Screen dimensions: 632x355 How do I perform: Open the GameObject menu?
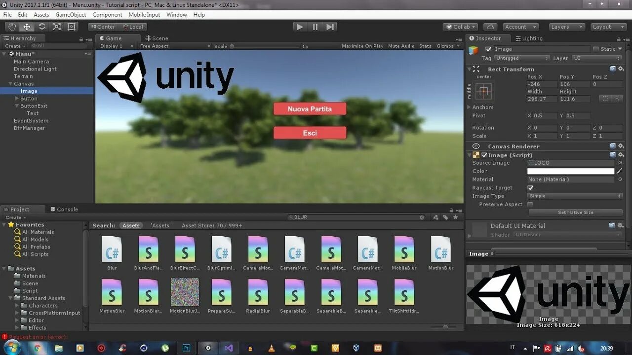71,15
